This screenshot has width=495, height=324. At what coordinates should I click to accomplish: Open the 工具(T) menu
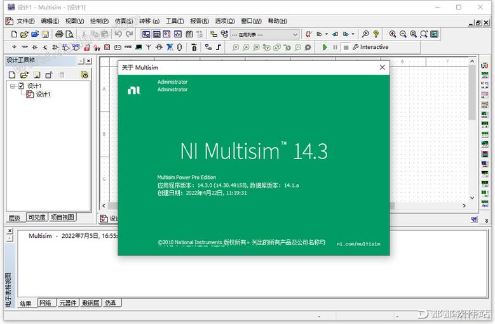coord(175,21)
